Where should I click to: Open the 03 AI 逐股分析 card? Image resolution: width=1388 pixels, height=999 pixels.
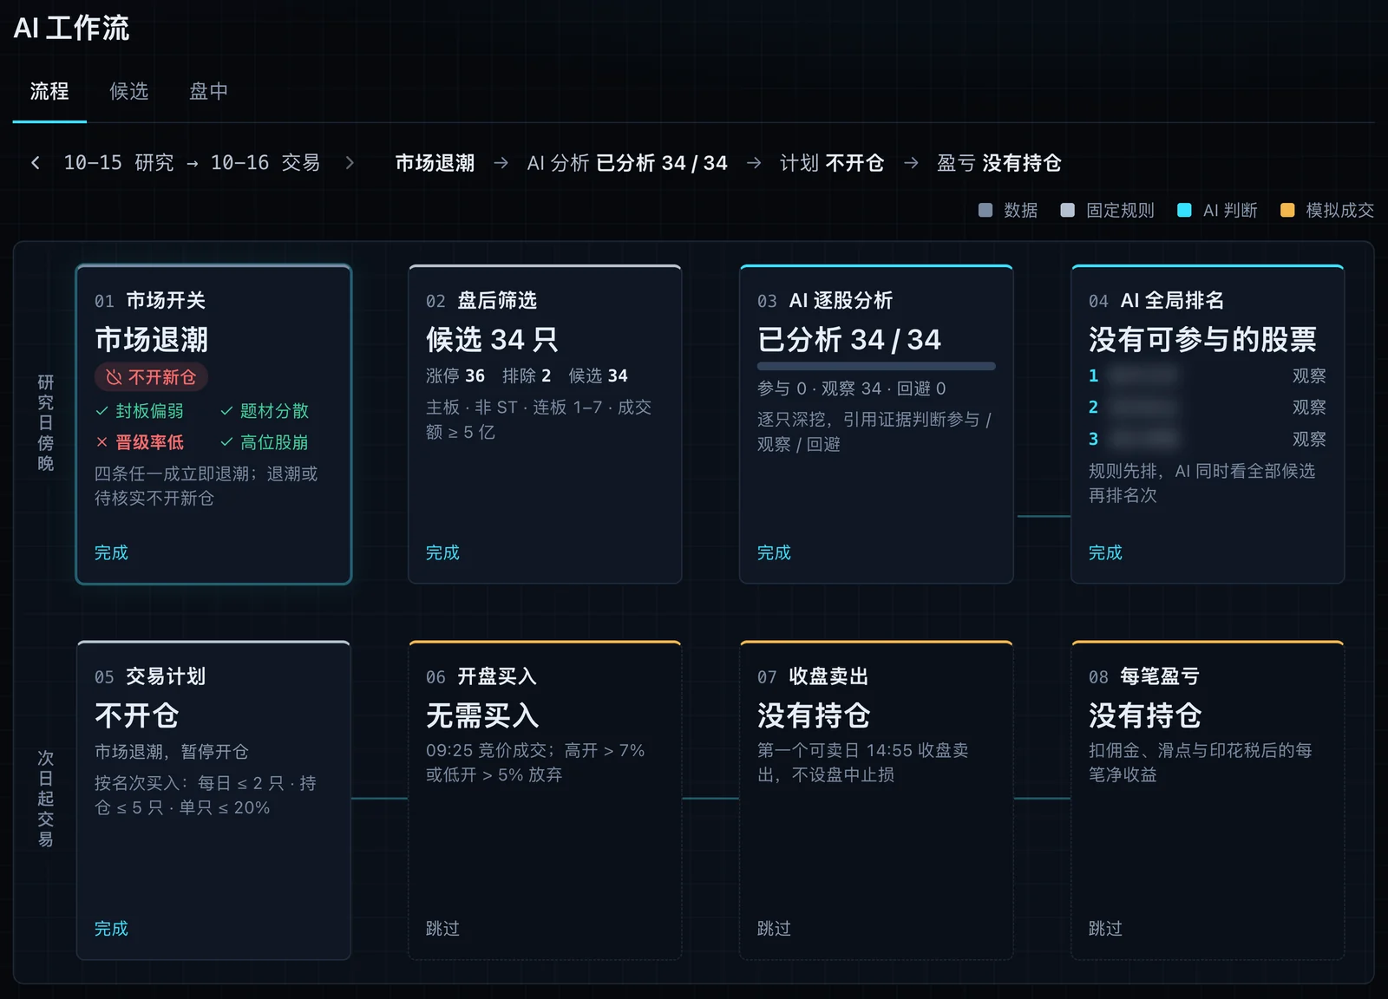pyautogui.click(x=876, y=424)
